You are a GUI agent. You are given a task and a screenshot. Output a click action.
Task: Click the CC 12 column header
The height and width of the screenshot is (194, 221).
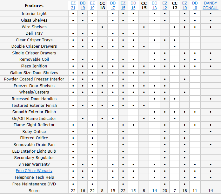click(x=175, y=5)
